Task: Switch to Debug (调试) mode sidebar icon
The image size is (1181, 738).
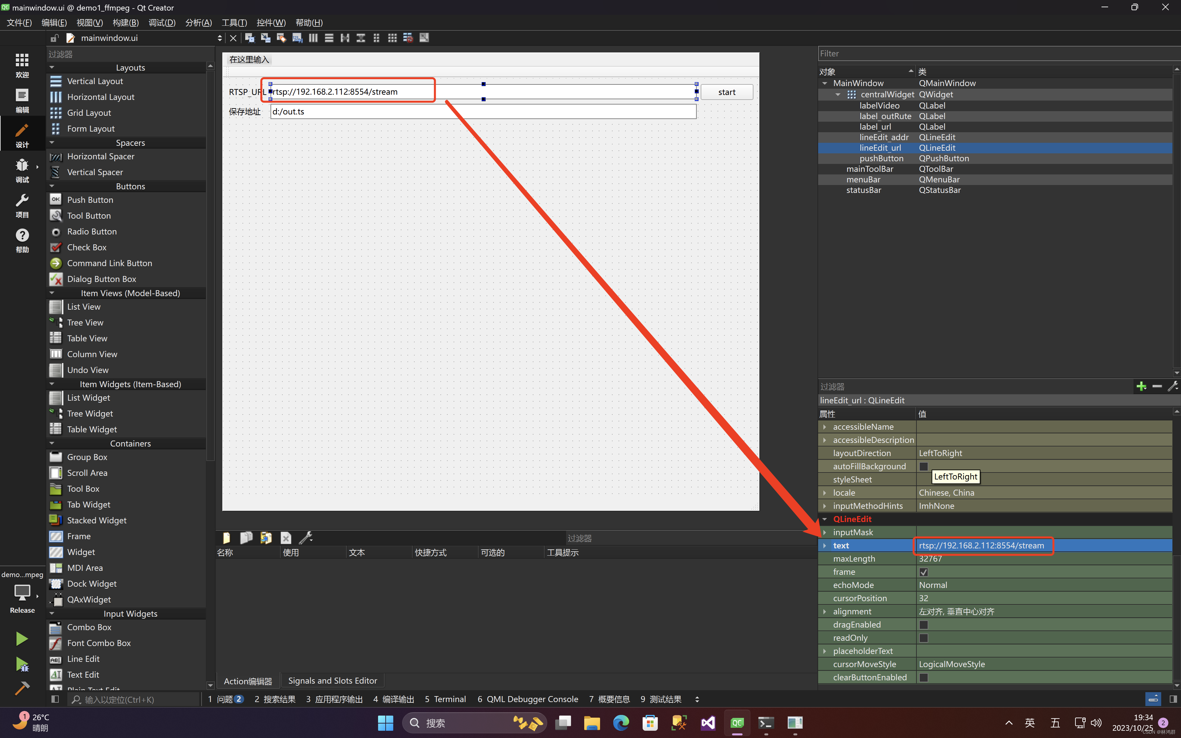Action: [x=22, y=170]
